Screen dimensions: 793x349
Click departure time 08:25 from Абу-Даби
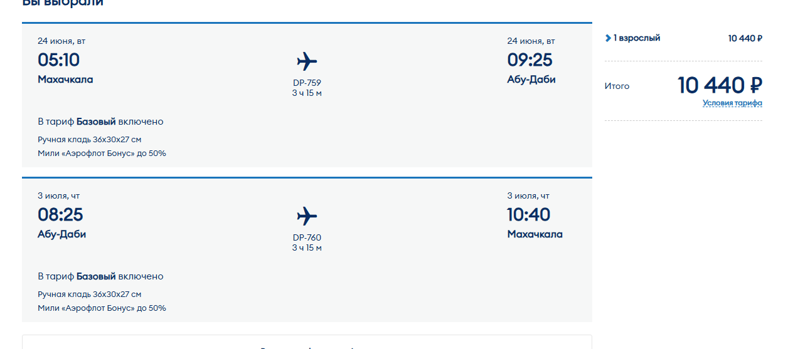click(60, 215)
